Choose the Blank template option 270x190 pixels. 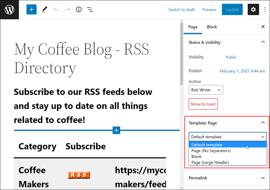click(x=228, y=157)
